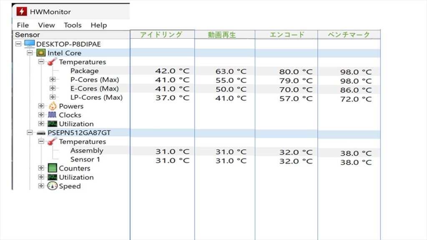The width and height of the screenshot is (427, 240).
Task: Click P-Cores encode value 79.0 °C
Action: pos(296,81)
